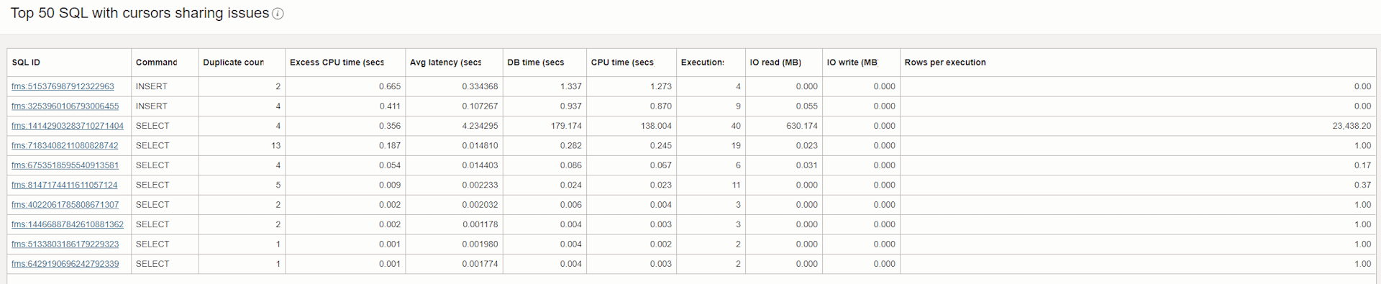The height and width of the screenshot is (284, 1381).
Task: Open SQL ID fms:6753518595540913581
Action: click(x=65, y=165)
